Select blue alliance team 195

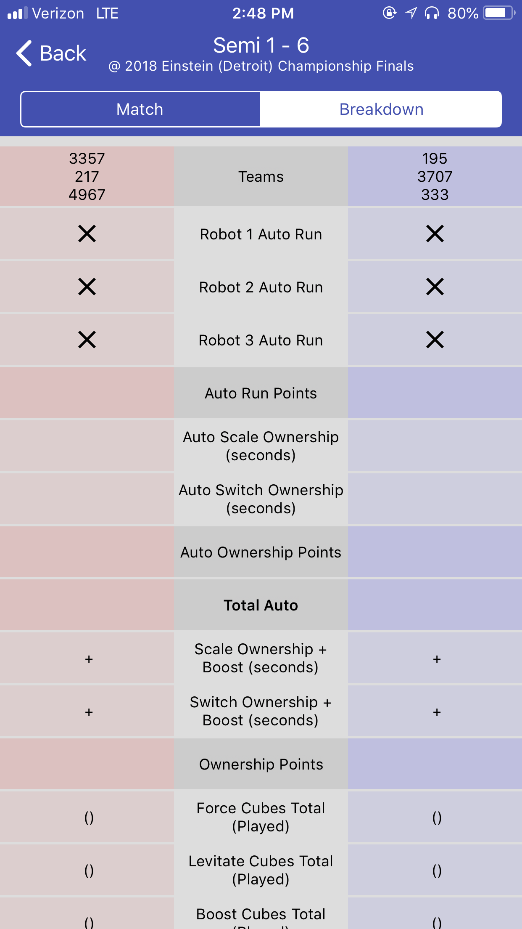[x=435, y=159]
